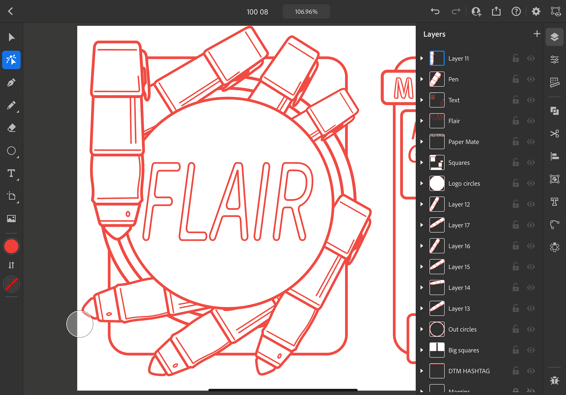Open the Align panel
Image resolution: width=566 pixels, height=395 pixels.
point(555,156)
